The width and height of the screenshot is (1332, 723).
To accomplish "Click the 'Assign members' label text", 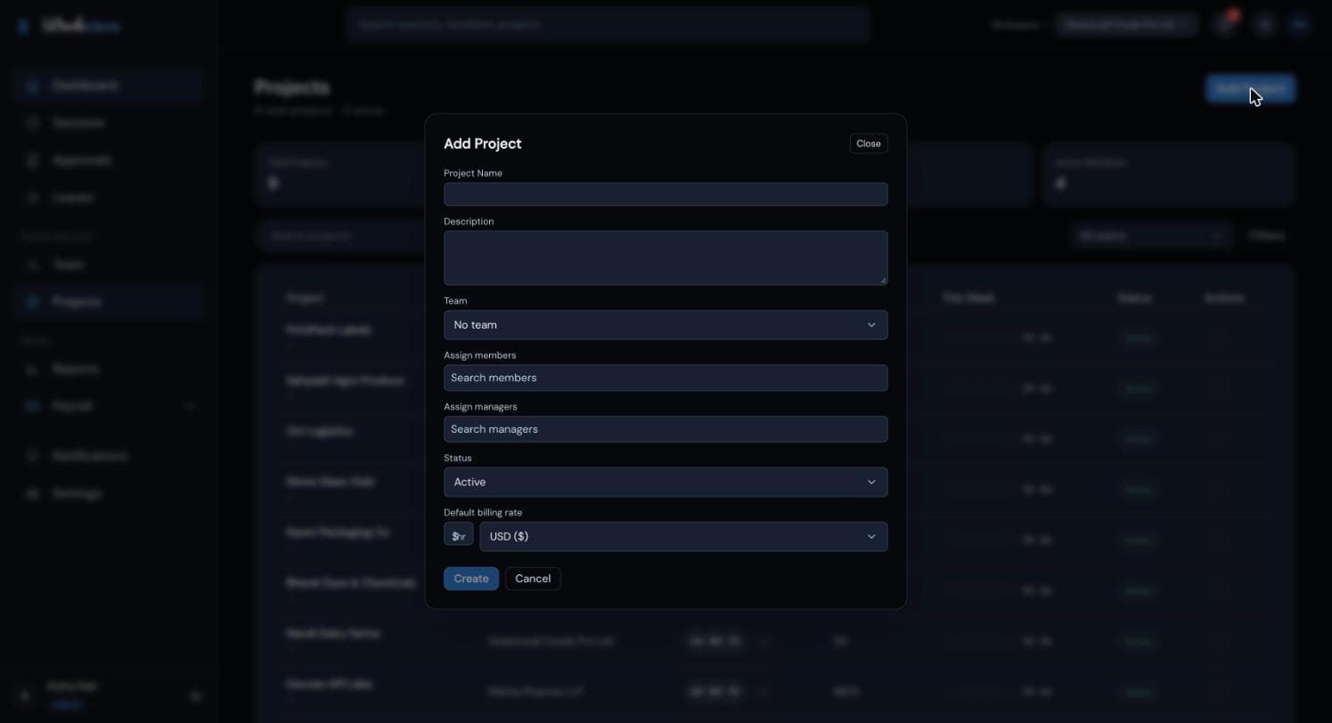I will pyautogui.click(x=480, y=355).
